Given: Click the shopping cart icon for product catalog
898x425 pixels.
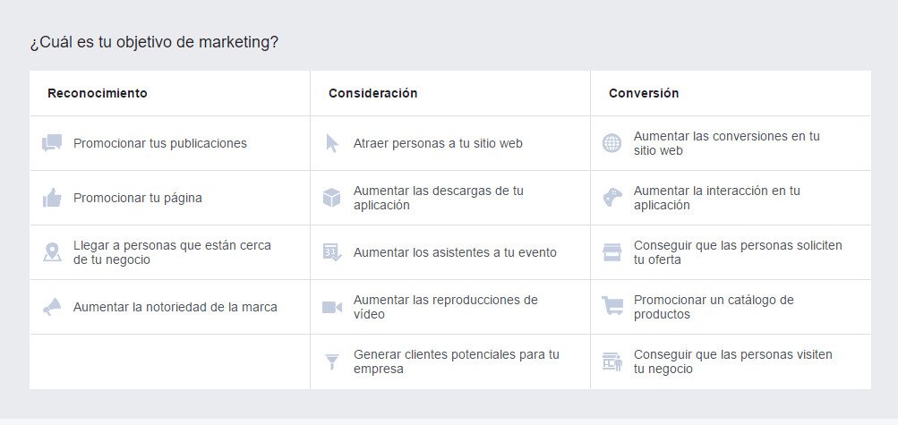Looking at the screenshot, I should pos(612,305).
